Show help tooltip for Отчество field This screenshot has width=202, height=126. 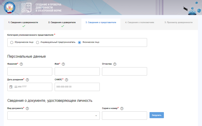coord(115,64)
